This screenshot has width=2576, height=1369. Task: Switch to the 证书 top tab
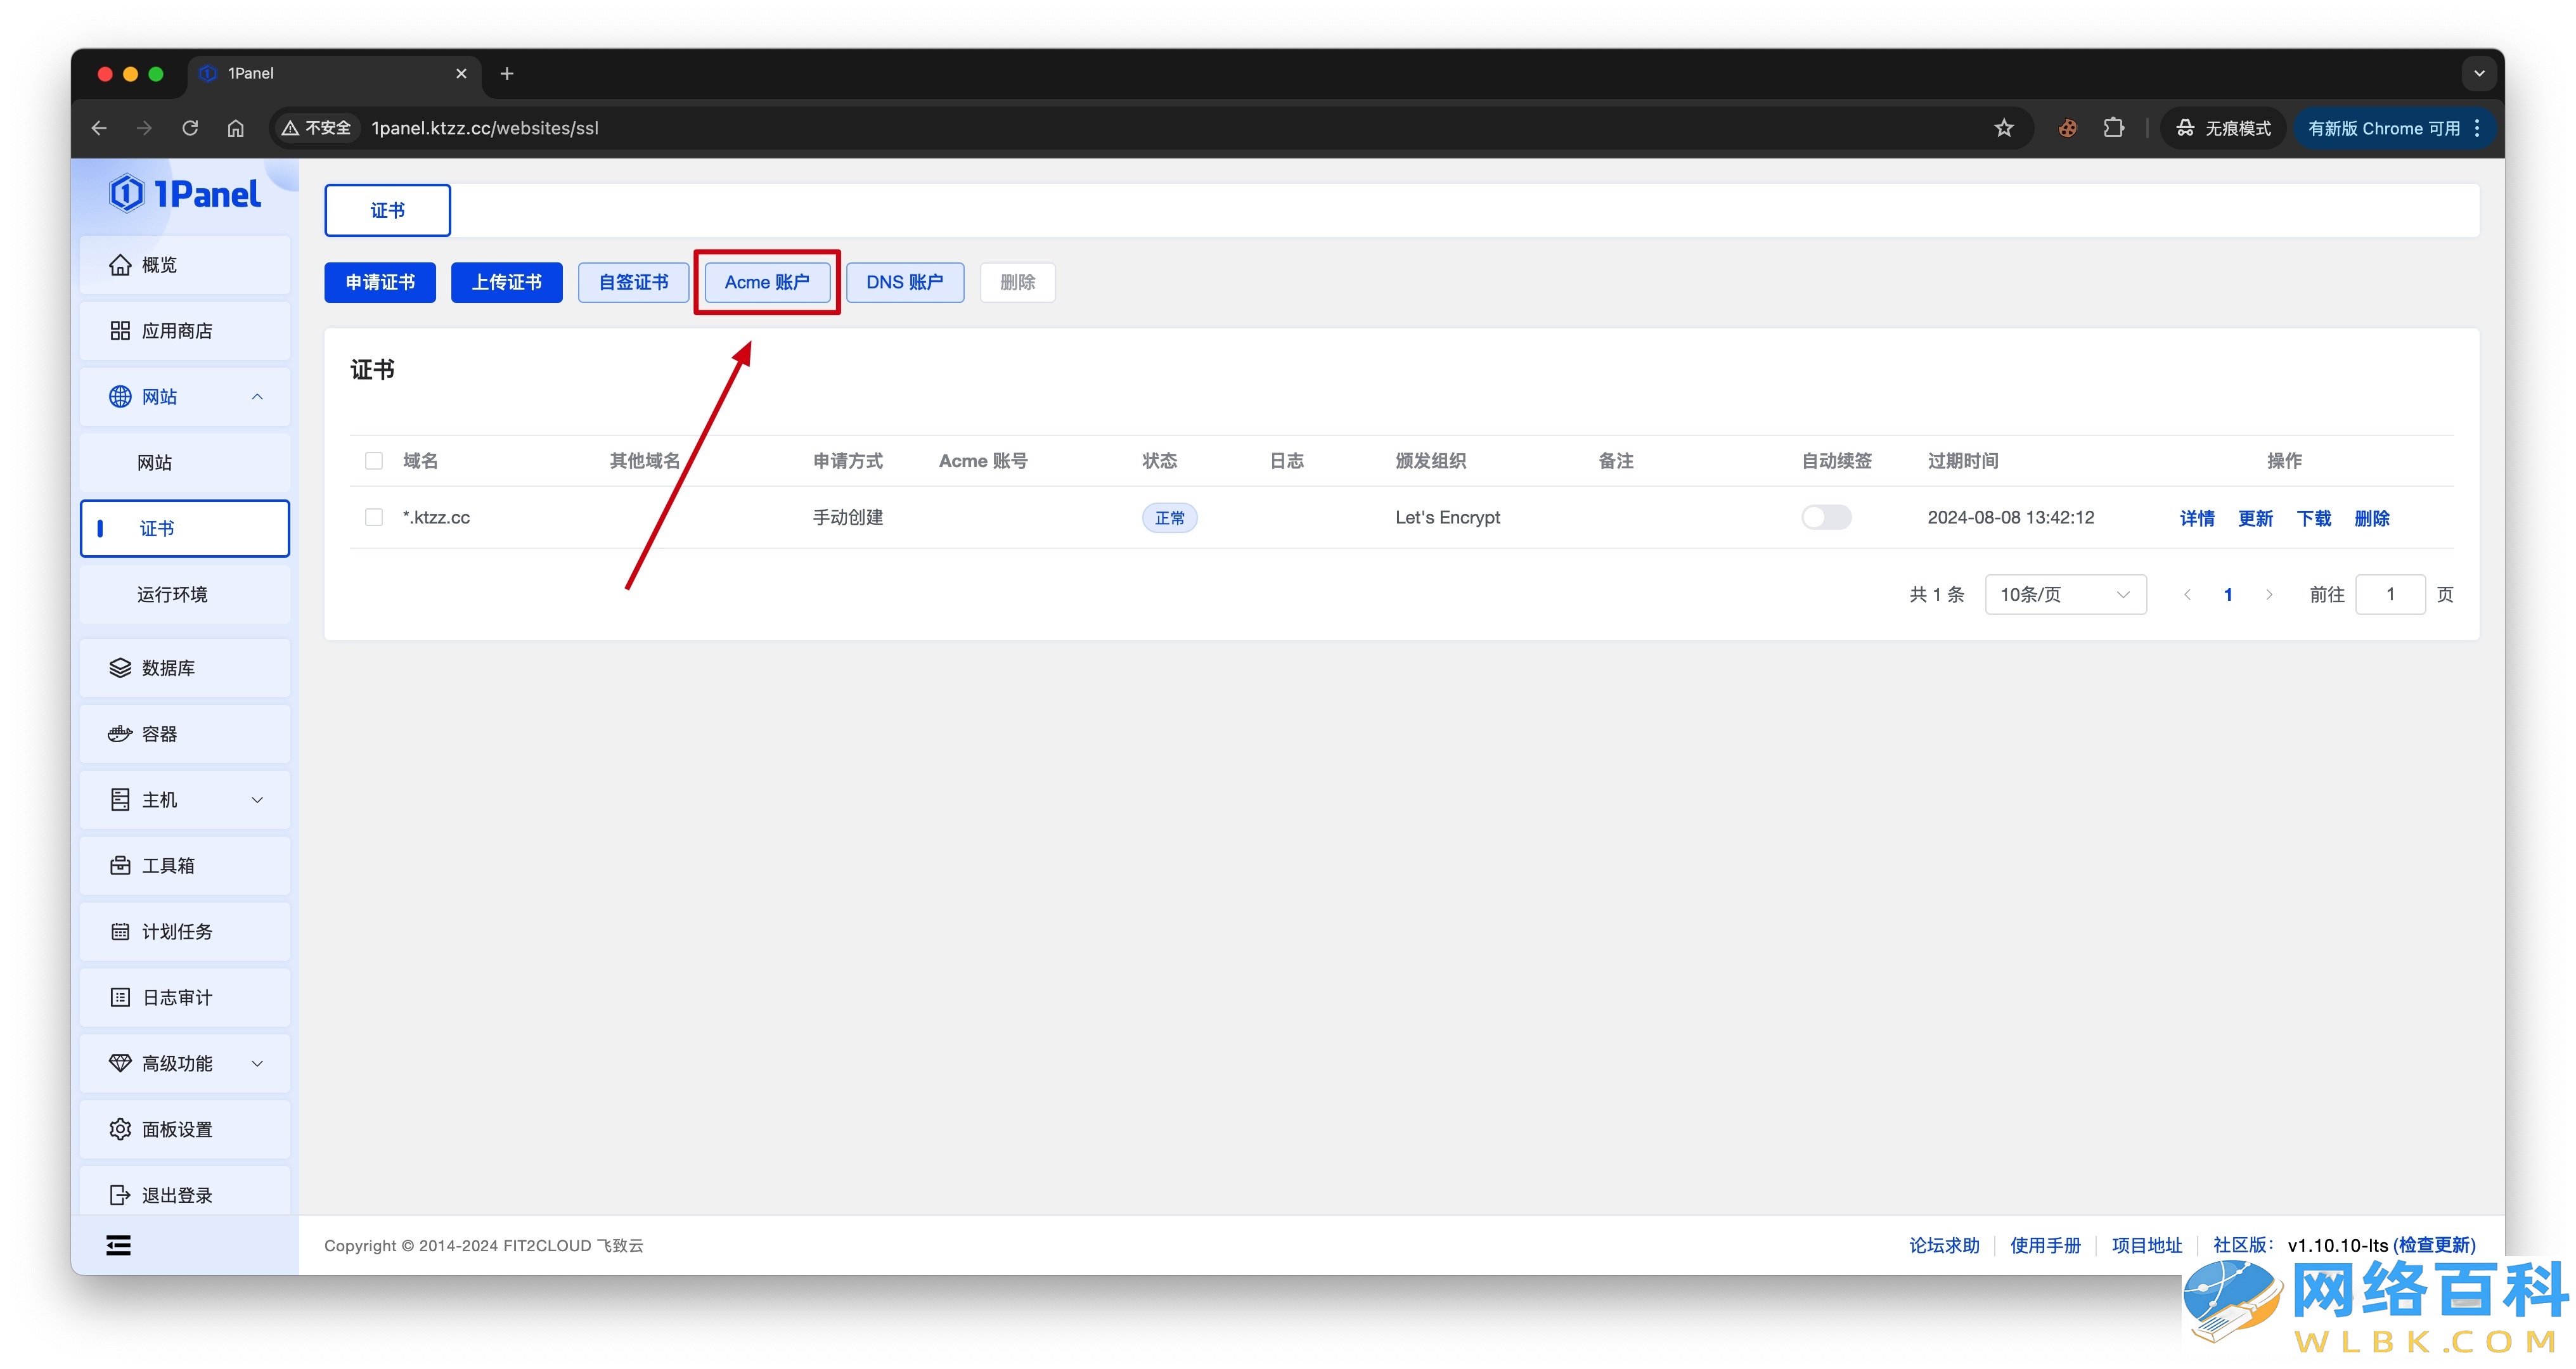pyautogui.click(x=388, y=211)
